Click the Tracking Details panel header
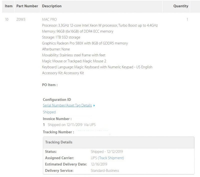The height and width of the screenshot is (177, 200). [x=59, y=142]
